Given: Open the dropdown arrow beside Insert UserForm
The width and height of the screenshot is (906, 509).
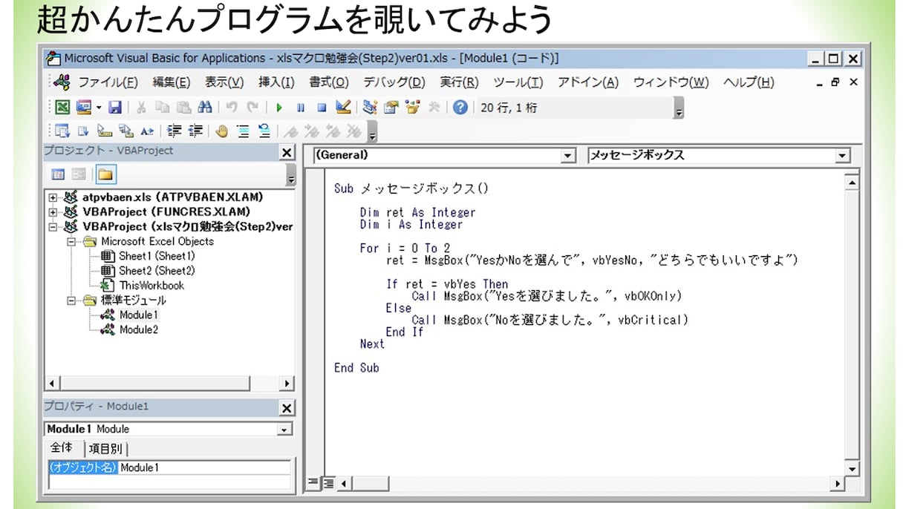Looking at the screenshot, I should (x=98, y=108).
